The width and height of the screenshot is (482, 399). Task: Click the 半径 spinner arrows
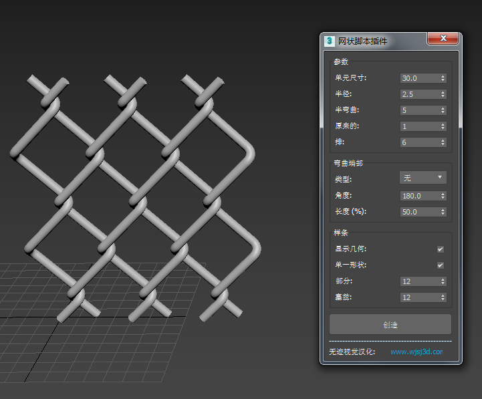[x=443, y=94]
